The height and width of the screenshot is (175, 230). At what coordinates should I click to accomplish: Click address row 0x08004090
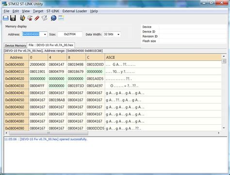(x=16, y=128)
